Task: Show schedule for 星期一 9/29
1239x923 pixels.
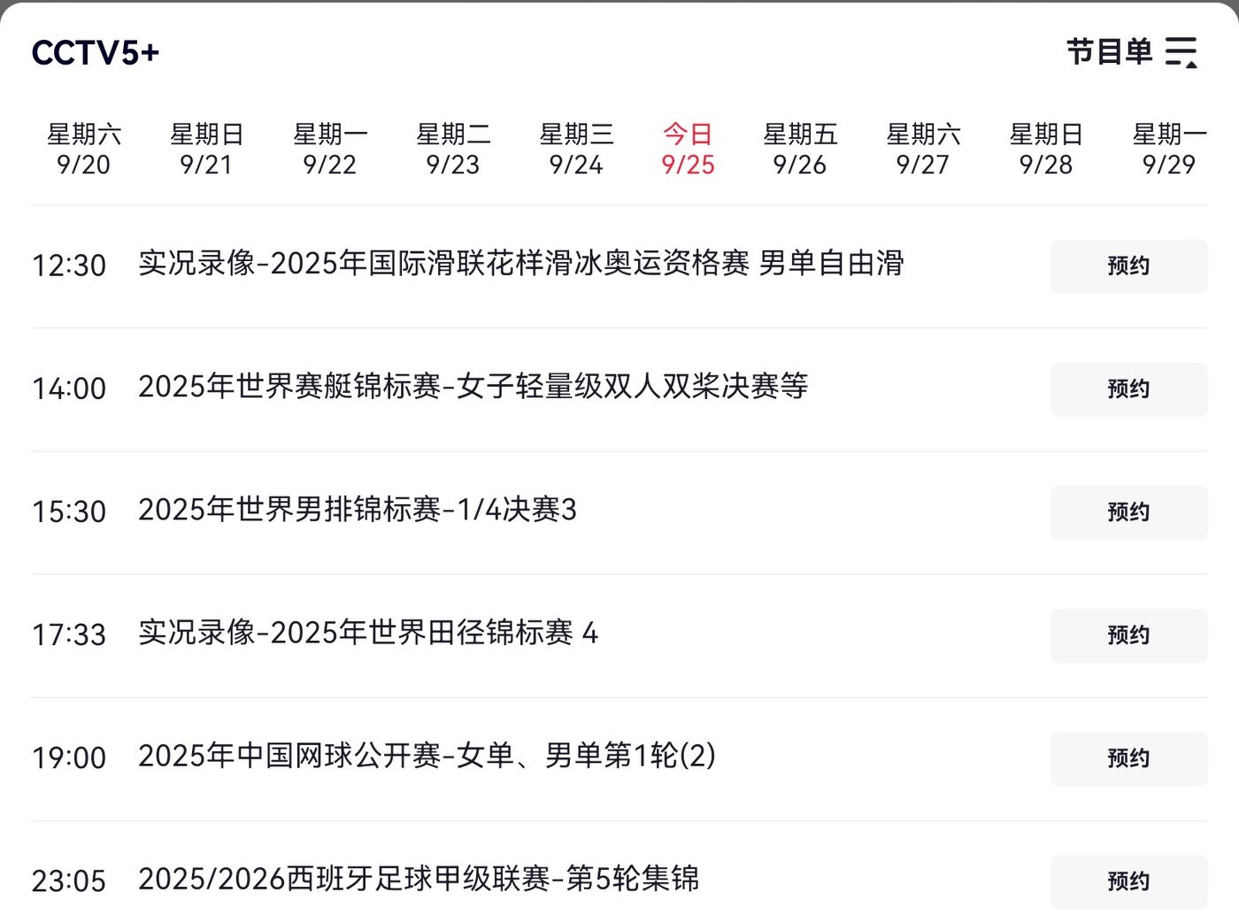Action: pos(1168,150)
